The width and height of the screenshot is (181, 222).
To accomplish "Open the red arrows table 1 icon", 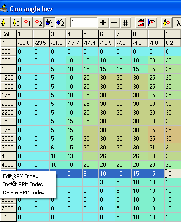I will (27, 23).
